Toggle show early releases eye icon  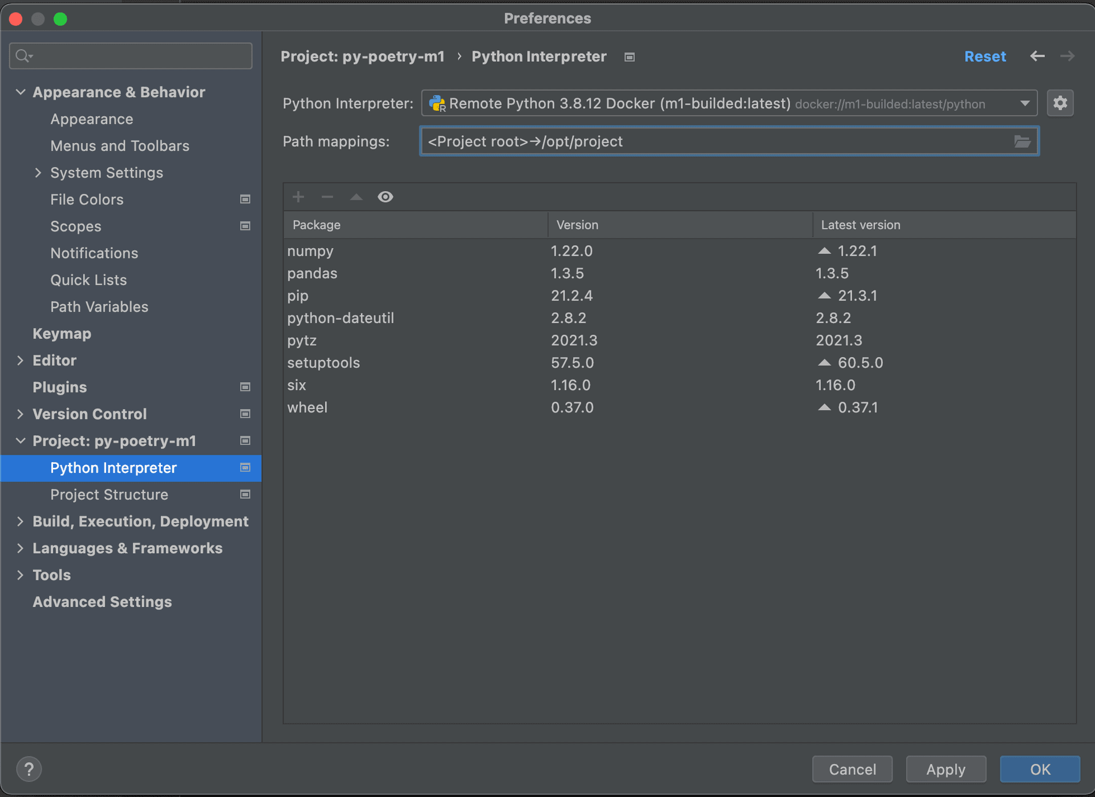(x=386, y=197)
